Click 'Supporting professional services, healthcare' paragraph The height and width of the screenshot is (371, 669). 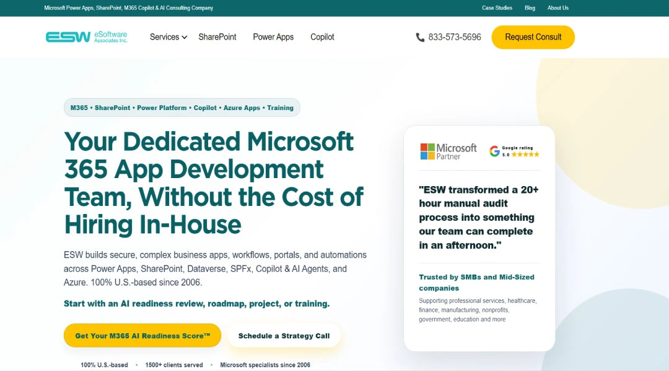[x=478, y=310]
